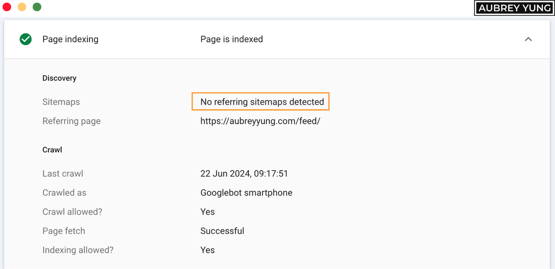
Task: Select the Crawl allowed Yes value
Action: tap(207, 212)
